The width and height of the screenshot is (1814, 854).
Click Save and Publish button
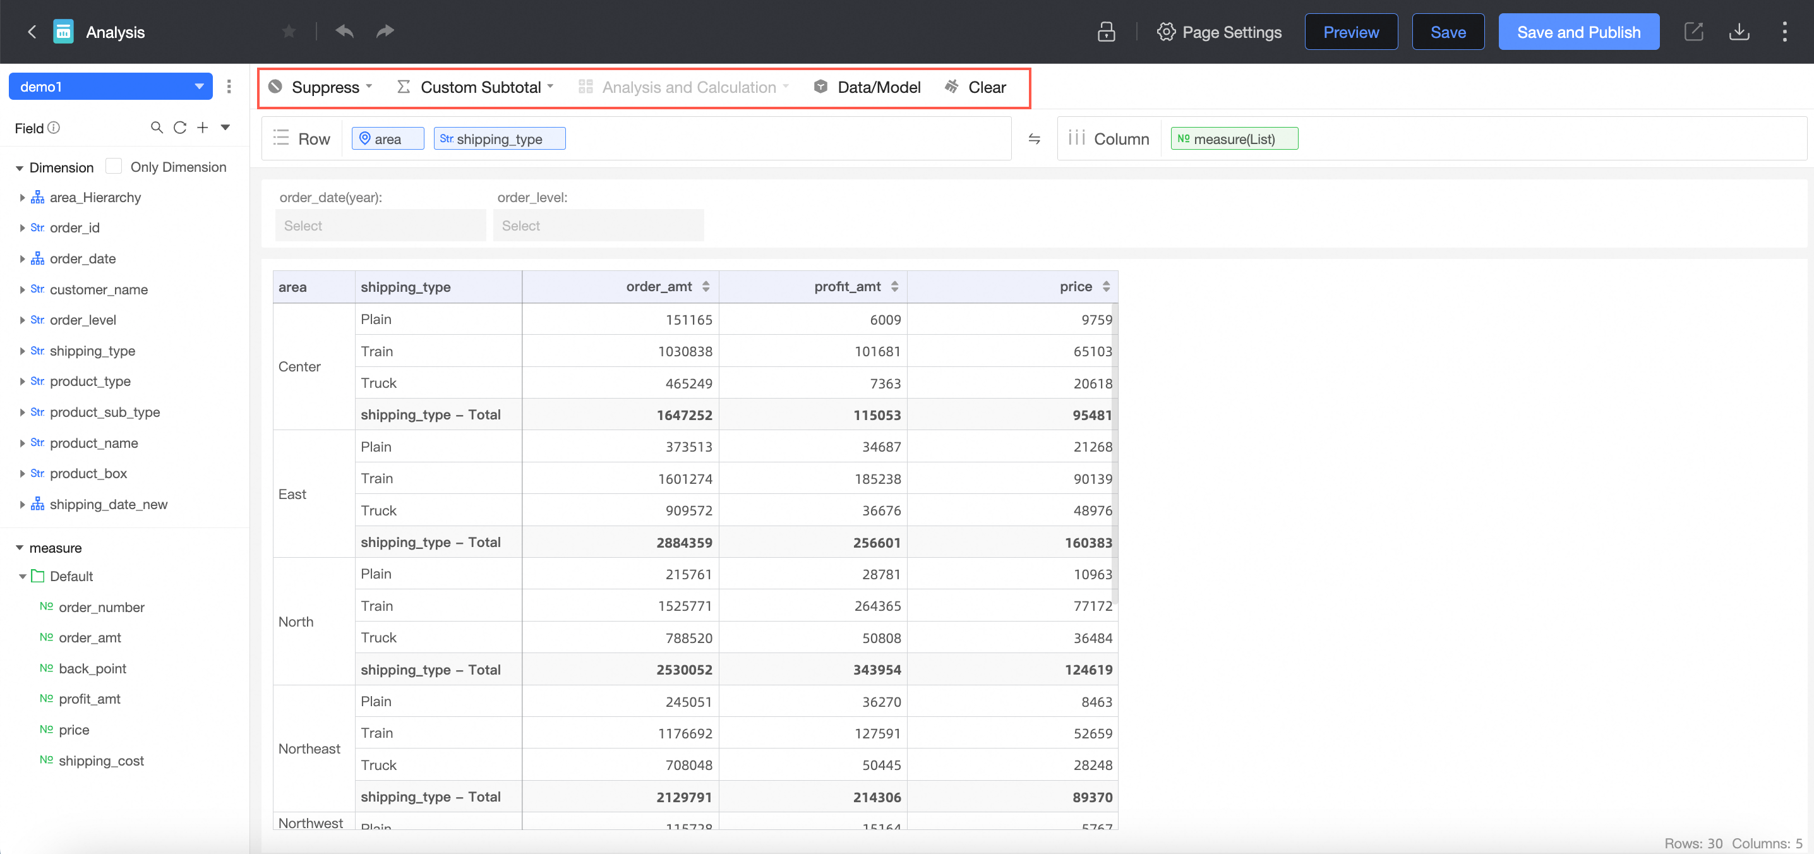1578,32
